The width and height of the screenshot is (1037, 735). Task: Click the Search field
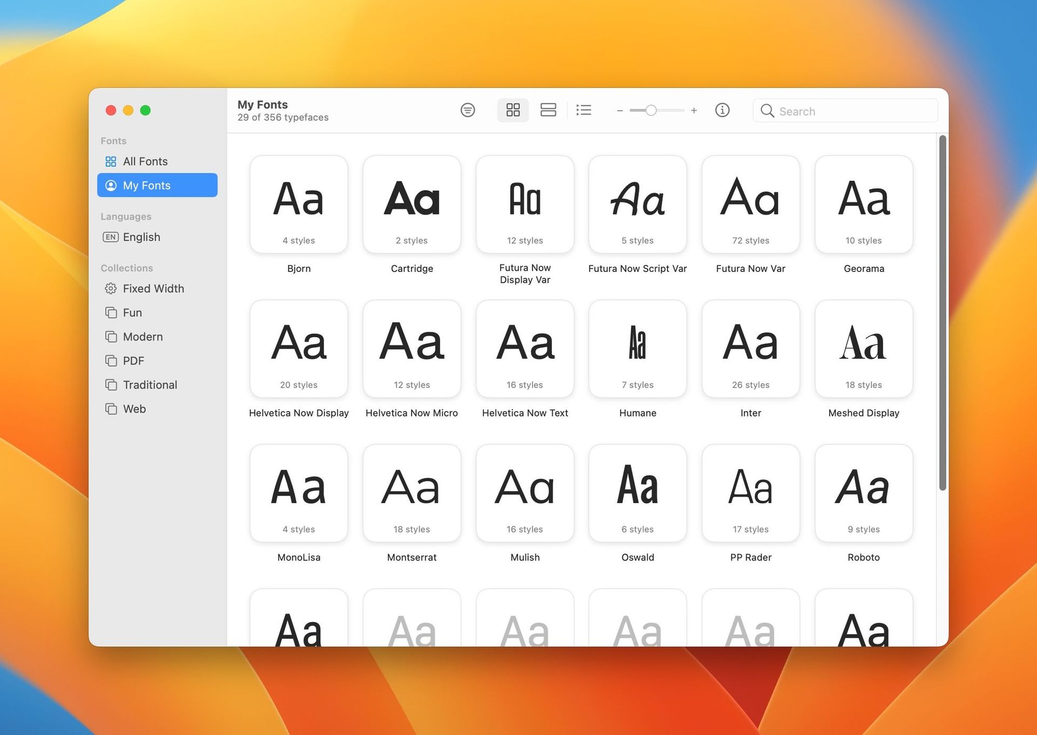[x=845, y=111]
